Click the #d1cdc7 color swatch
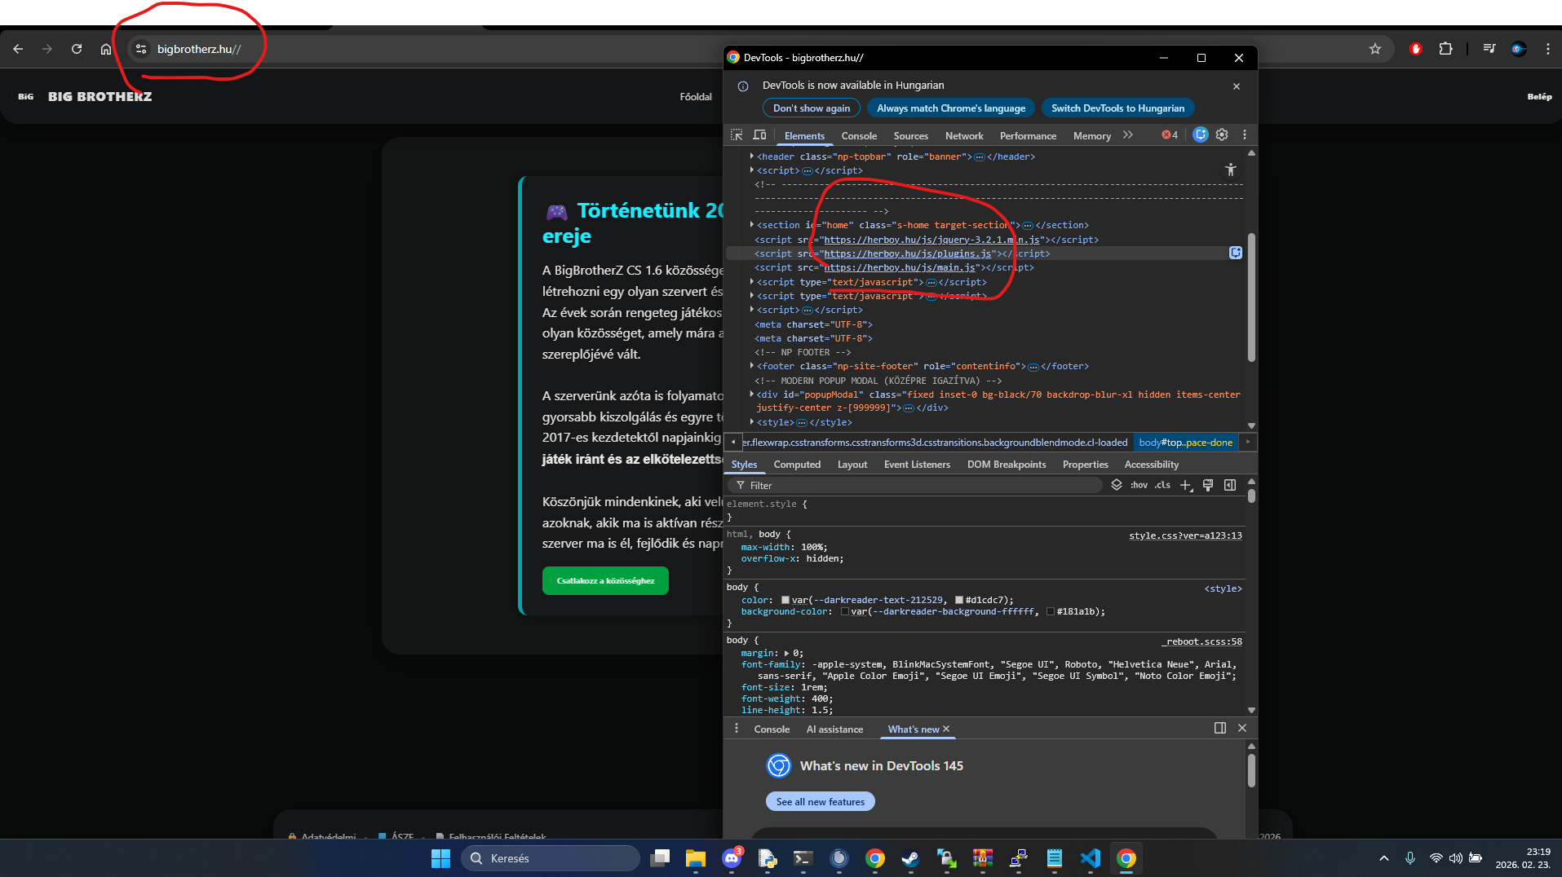The image size is (1562, 877). click(959, 600)
